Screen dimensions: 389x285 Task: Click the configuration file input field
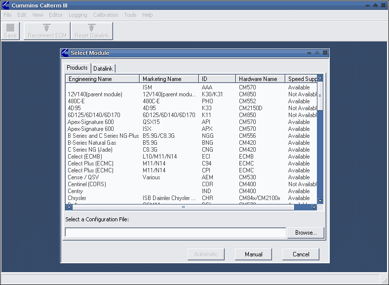pyautogui.click(x=175, y=233)
